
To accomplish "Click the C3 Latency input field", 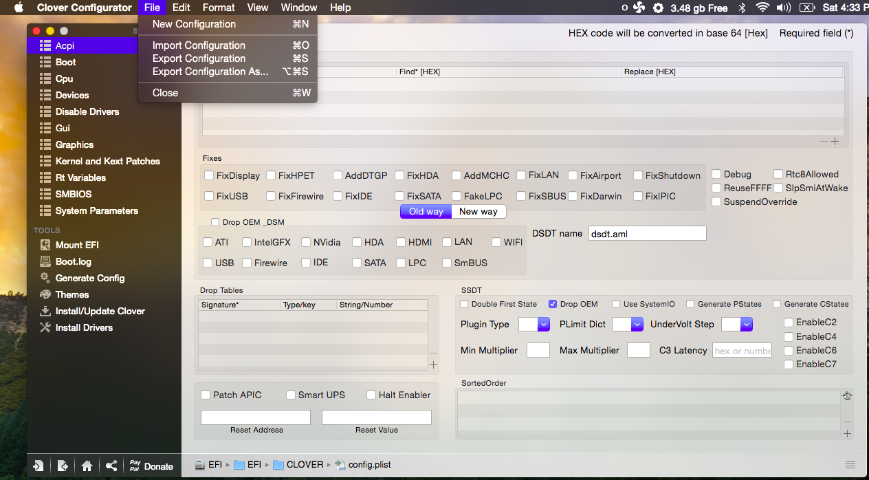I will (742, 350).
